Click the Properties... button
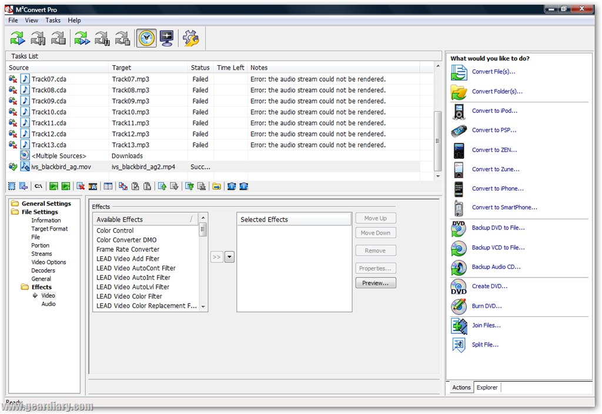602x414 pixels. point(376,268)
